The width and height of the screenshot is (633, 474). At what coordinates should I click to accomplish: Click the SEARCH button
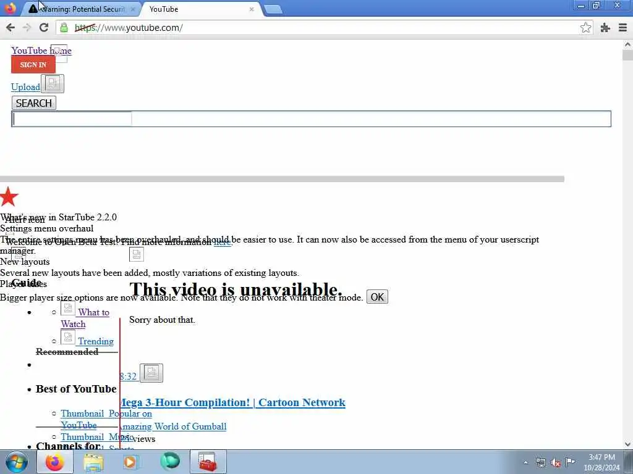pyautogui.click(x=34, y=103)
